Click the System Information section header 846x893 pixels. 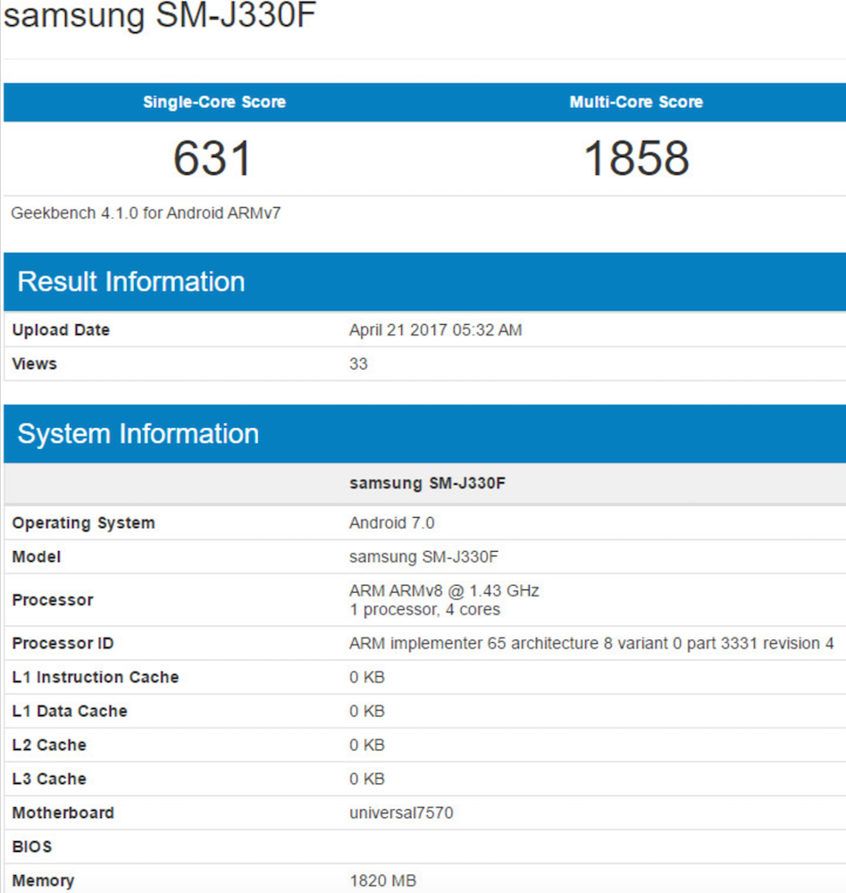[x=138, y=434]
